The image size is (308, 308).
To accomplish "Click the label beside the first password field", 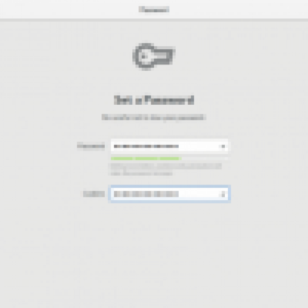I will tap(91, 146).
